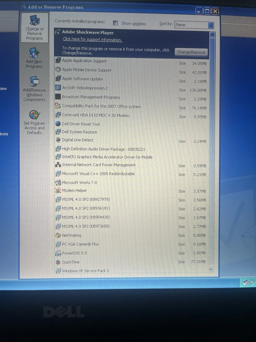Click the 136.00MB size value

[198, 90]
